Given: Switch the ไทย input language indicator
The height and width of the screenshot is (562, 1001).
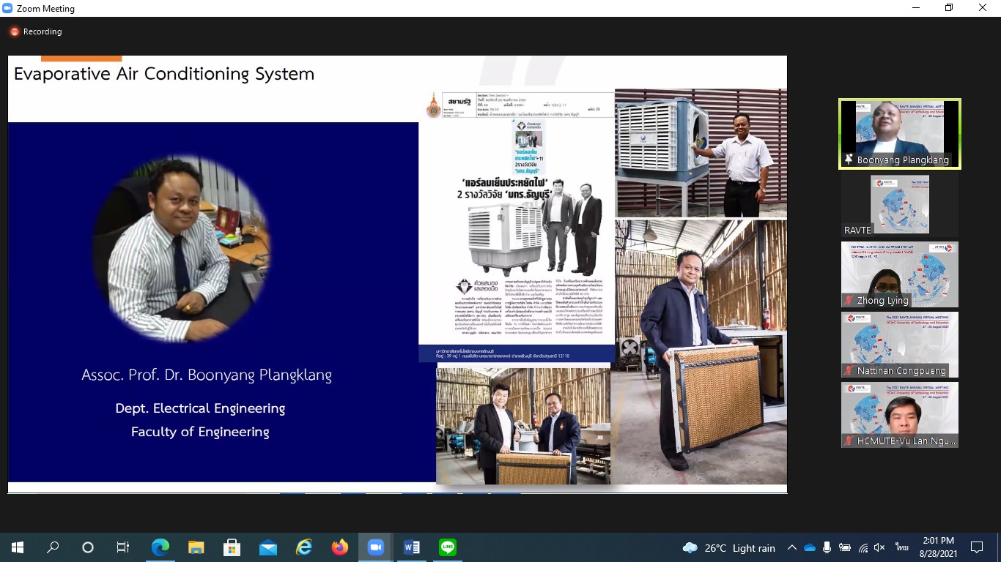Looking at the screenshot, I should click(x=901, y=547).
